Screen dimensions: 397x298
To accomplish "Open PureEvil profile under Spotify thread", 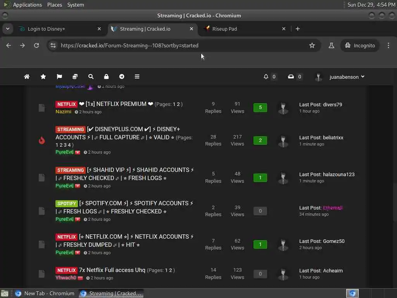I will coord(64,219).
